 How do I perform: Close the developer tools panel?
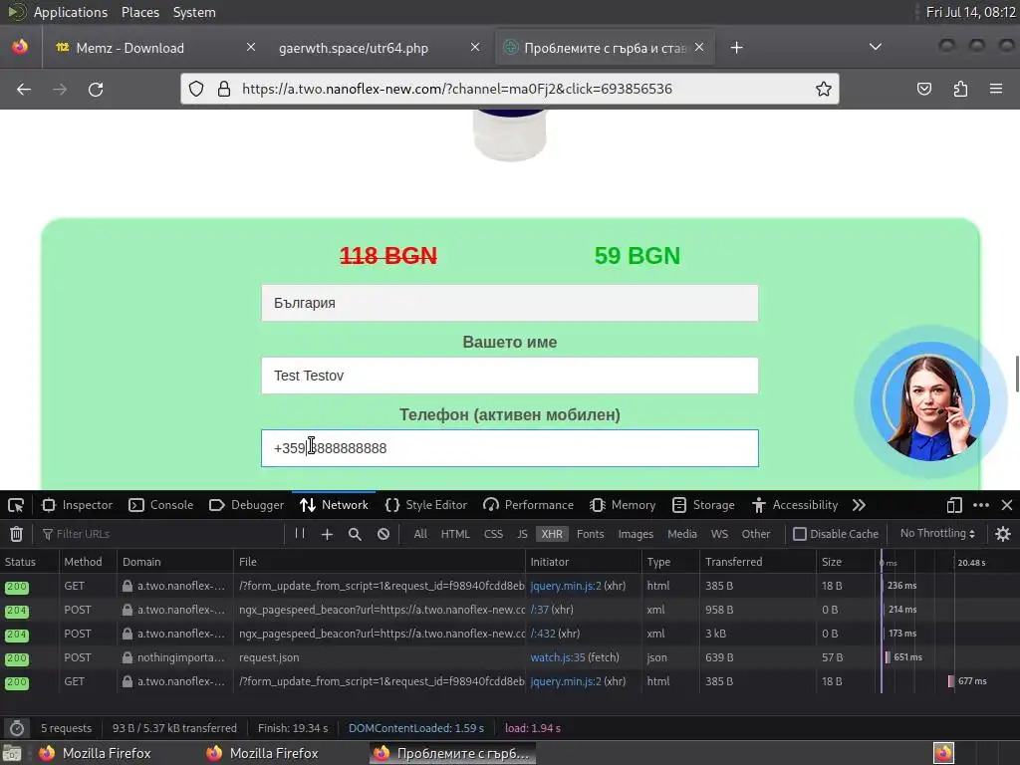coord(1007,505)
